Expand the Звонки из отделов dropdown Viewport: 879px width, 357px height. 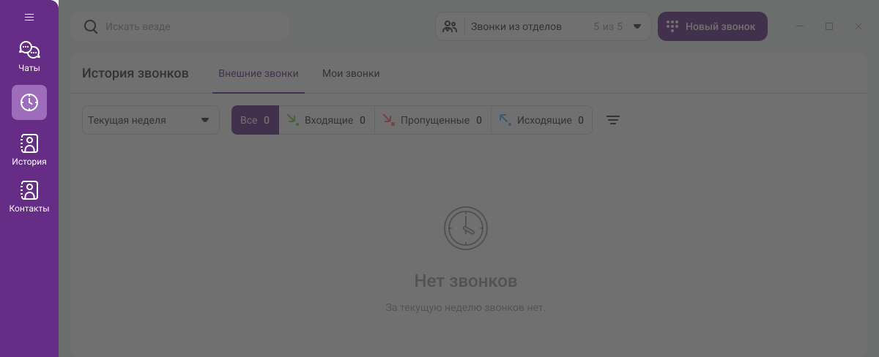(x=543, y=26)
